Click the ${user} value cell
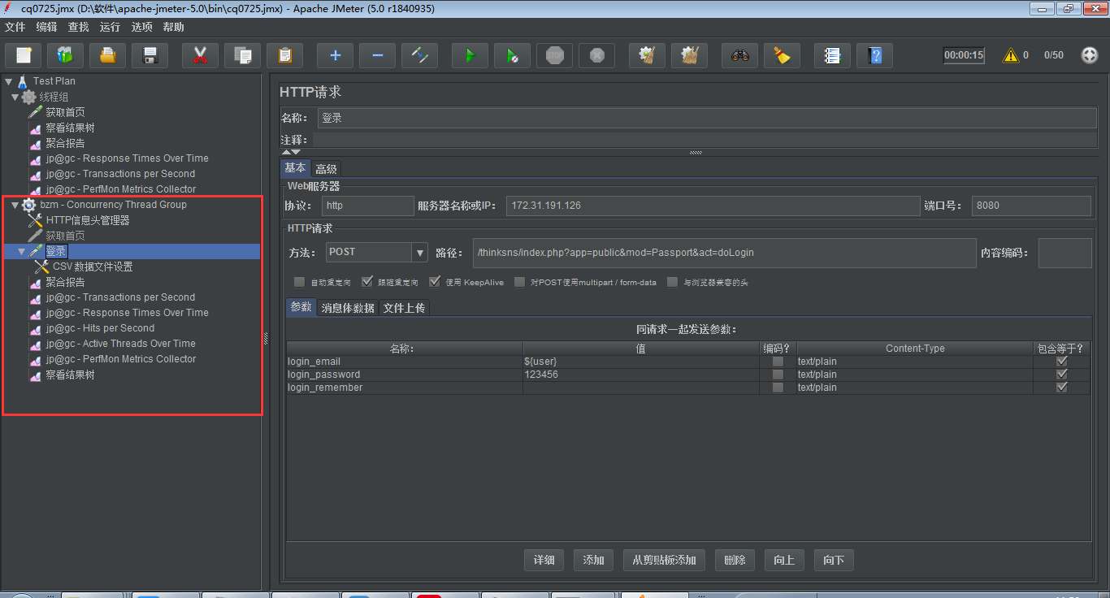The height and width of the screenshot is (598, 1110). coord(641,362)
